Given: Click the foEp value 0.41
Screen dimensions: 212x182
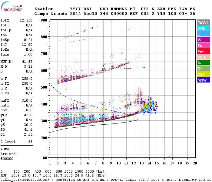Looking at the screenshot, I should pyautogui.click(x=28, y=40).
